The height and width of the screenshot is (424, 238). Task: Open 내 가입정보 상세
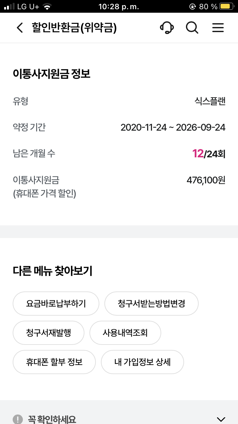[x=142, y=362]
